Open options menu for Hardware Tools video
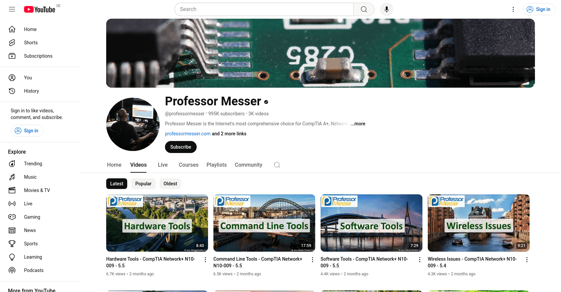This screenshot has height=292, width=561. coord(205,260)
